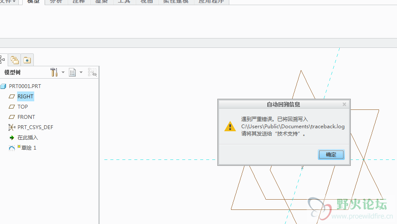Screen dimensions: 397x224
Task: Click the 确定 button in the error dialog
Action: (331, 154)
